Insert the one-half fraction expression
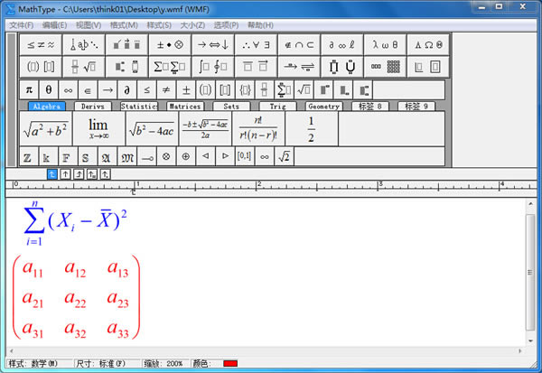Screen dimensions: 542x373 click(x=311, y=129)
